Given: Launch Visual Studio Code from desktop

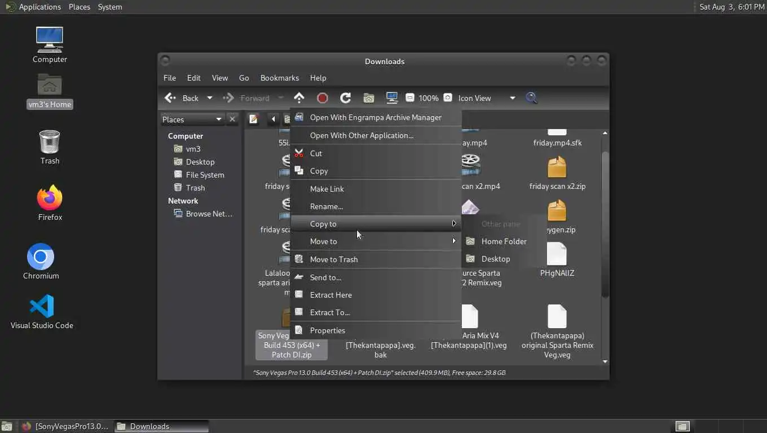Looking at the screenshot, I should 42,312.
